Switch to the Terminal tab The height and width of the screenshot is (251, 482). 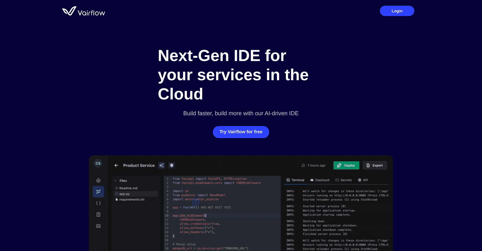tap(295, 180)
